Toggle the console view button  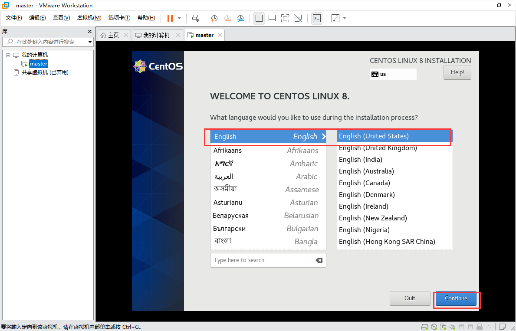(316, 18)
